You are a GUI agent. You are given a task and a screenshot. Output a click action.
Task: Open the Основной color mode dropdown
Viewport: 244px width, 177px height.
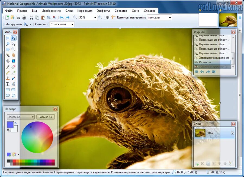tap(21, 117)
